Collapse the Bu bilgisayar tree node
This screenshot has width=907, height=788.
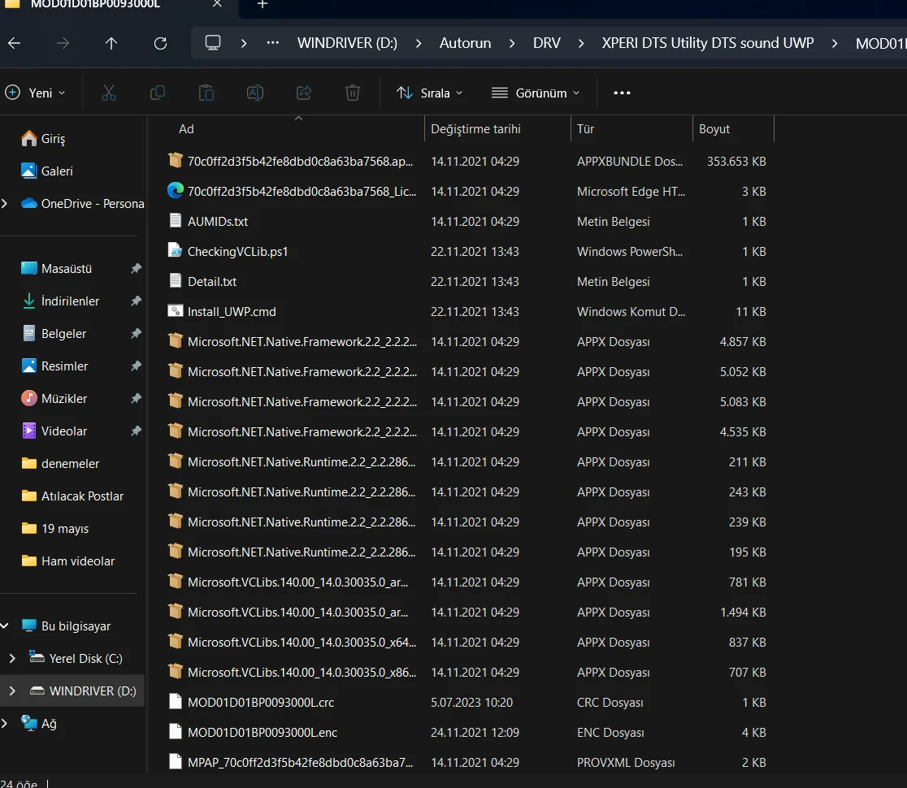click(x=5, y=626)
